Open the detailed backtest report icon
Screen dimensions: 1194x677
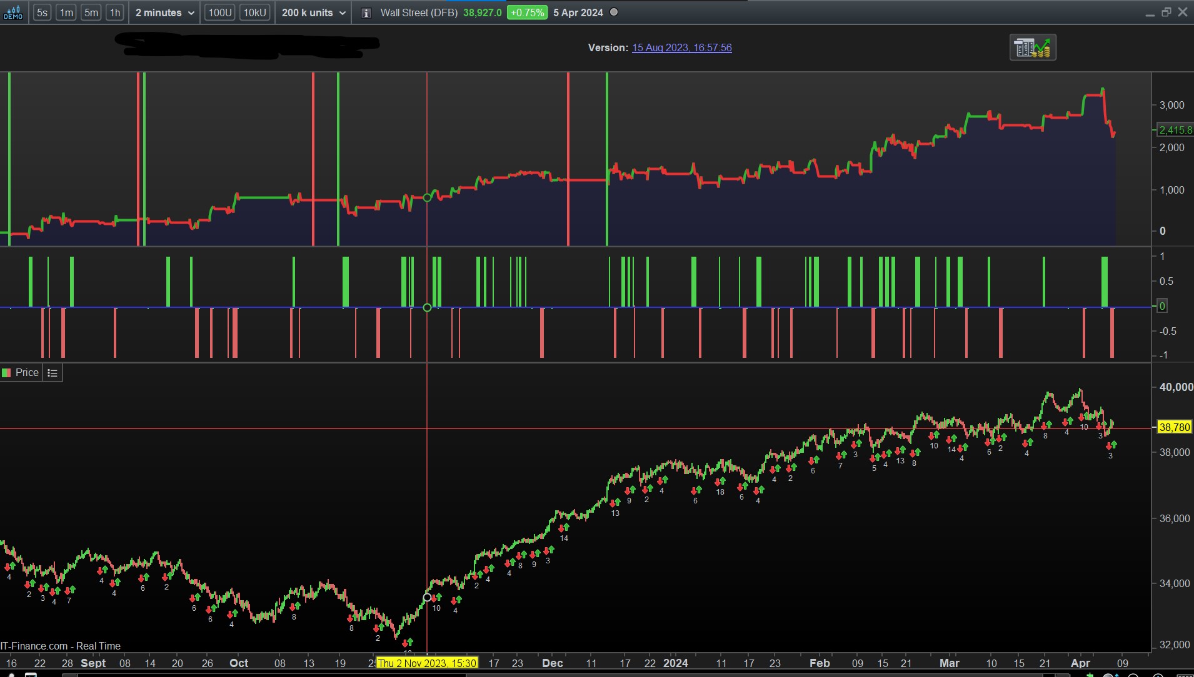pyautogui.click(x=1032, y=47)
